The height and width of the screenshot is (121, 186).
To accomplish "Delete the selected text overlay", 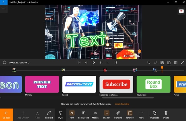I will (166, 115).
